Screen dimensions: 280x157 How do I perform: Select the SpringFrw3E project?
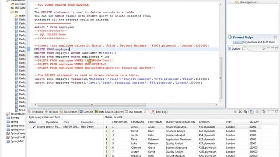(x=16, y=137)
